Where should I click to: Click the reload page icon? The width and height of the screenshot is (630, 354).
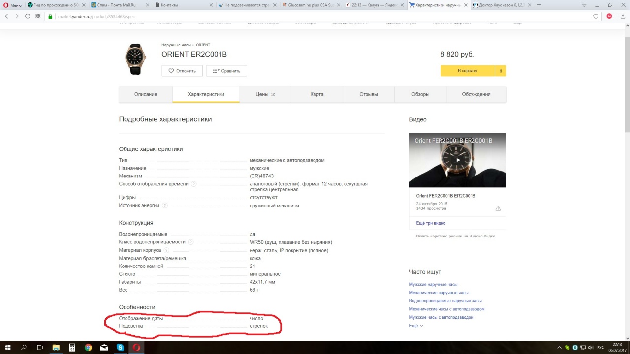pos(28,16)
